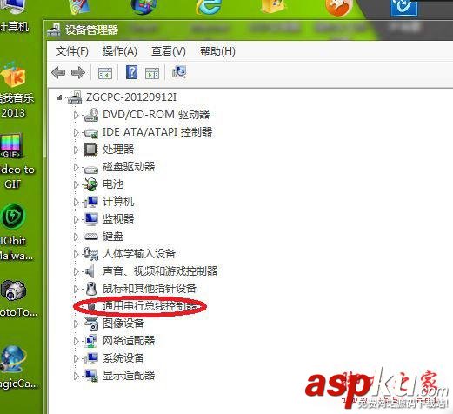Click the 计算机 category icon

pos(91,202)
